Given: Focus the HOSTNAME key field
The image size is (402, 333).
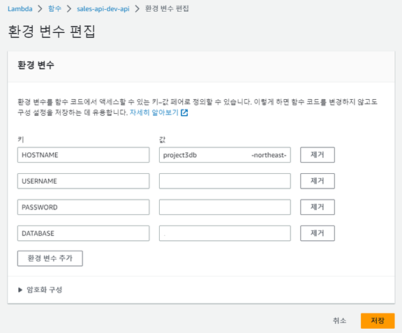Looking at the screenshot, I should tap(83, 155).
